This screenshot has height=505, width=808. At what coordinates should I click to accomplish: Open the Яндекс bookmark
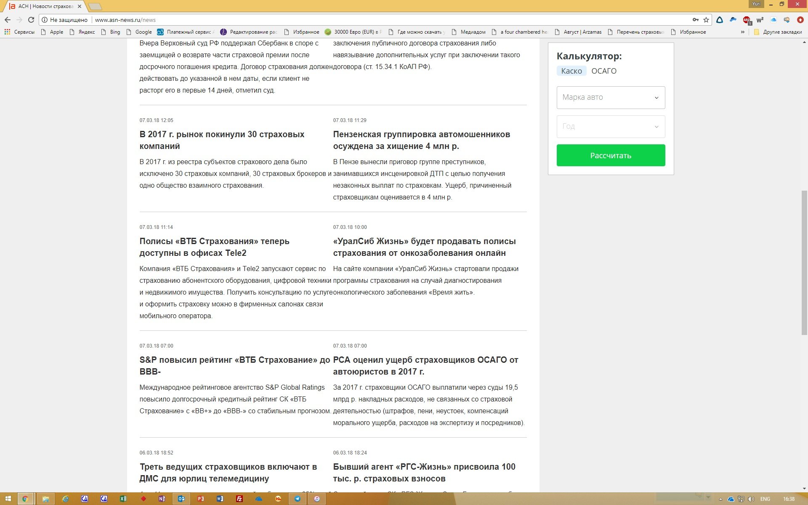click(x=82, y=32)
